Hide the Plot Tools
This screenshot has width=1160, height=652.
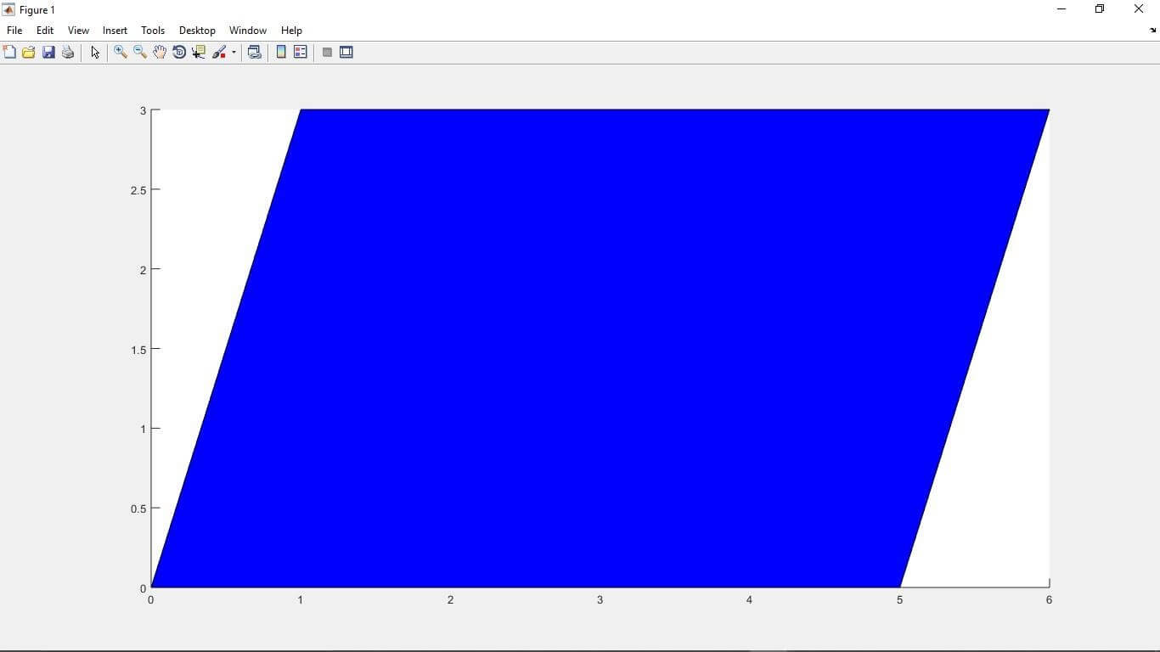coord(327,52)
